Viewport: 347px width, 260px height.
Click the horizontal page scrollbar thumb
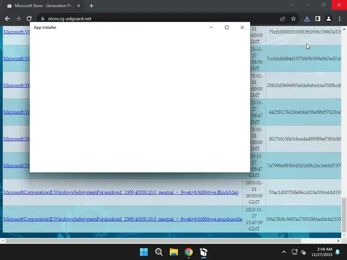tap(153, 241)
